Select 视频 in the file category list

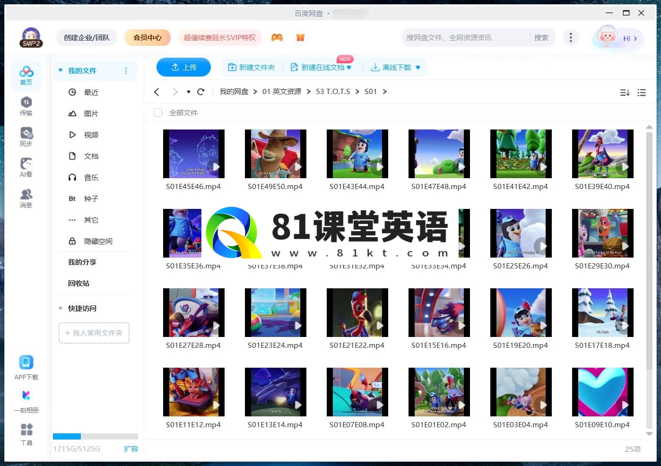click(91, 135)
